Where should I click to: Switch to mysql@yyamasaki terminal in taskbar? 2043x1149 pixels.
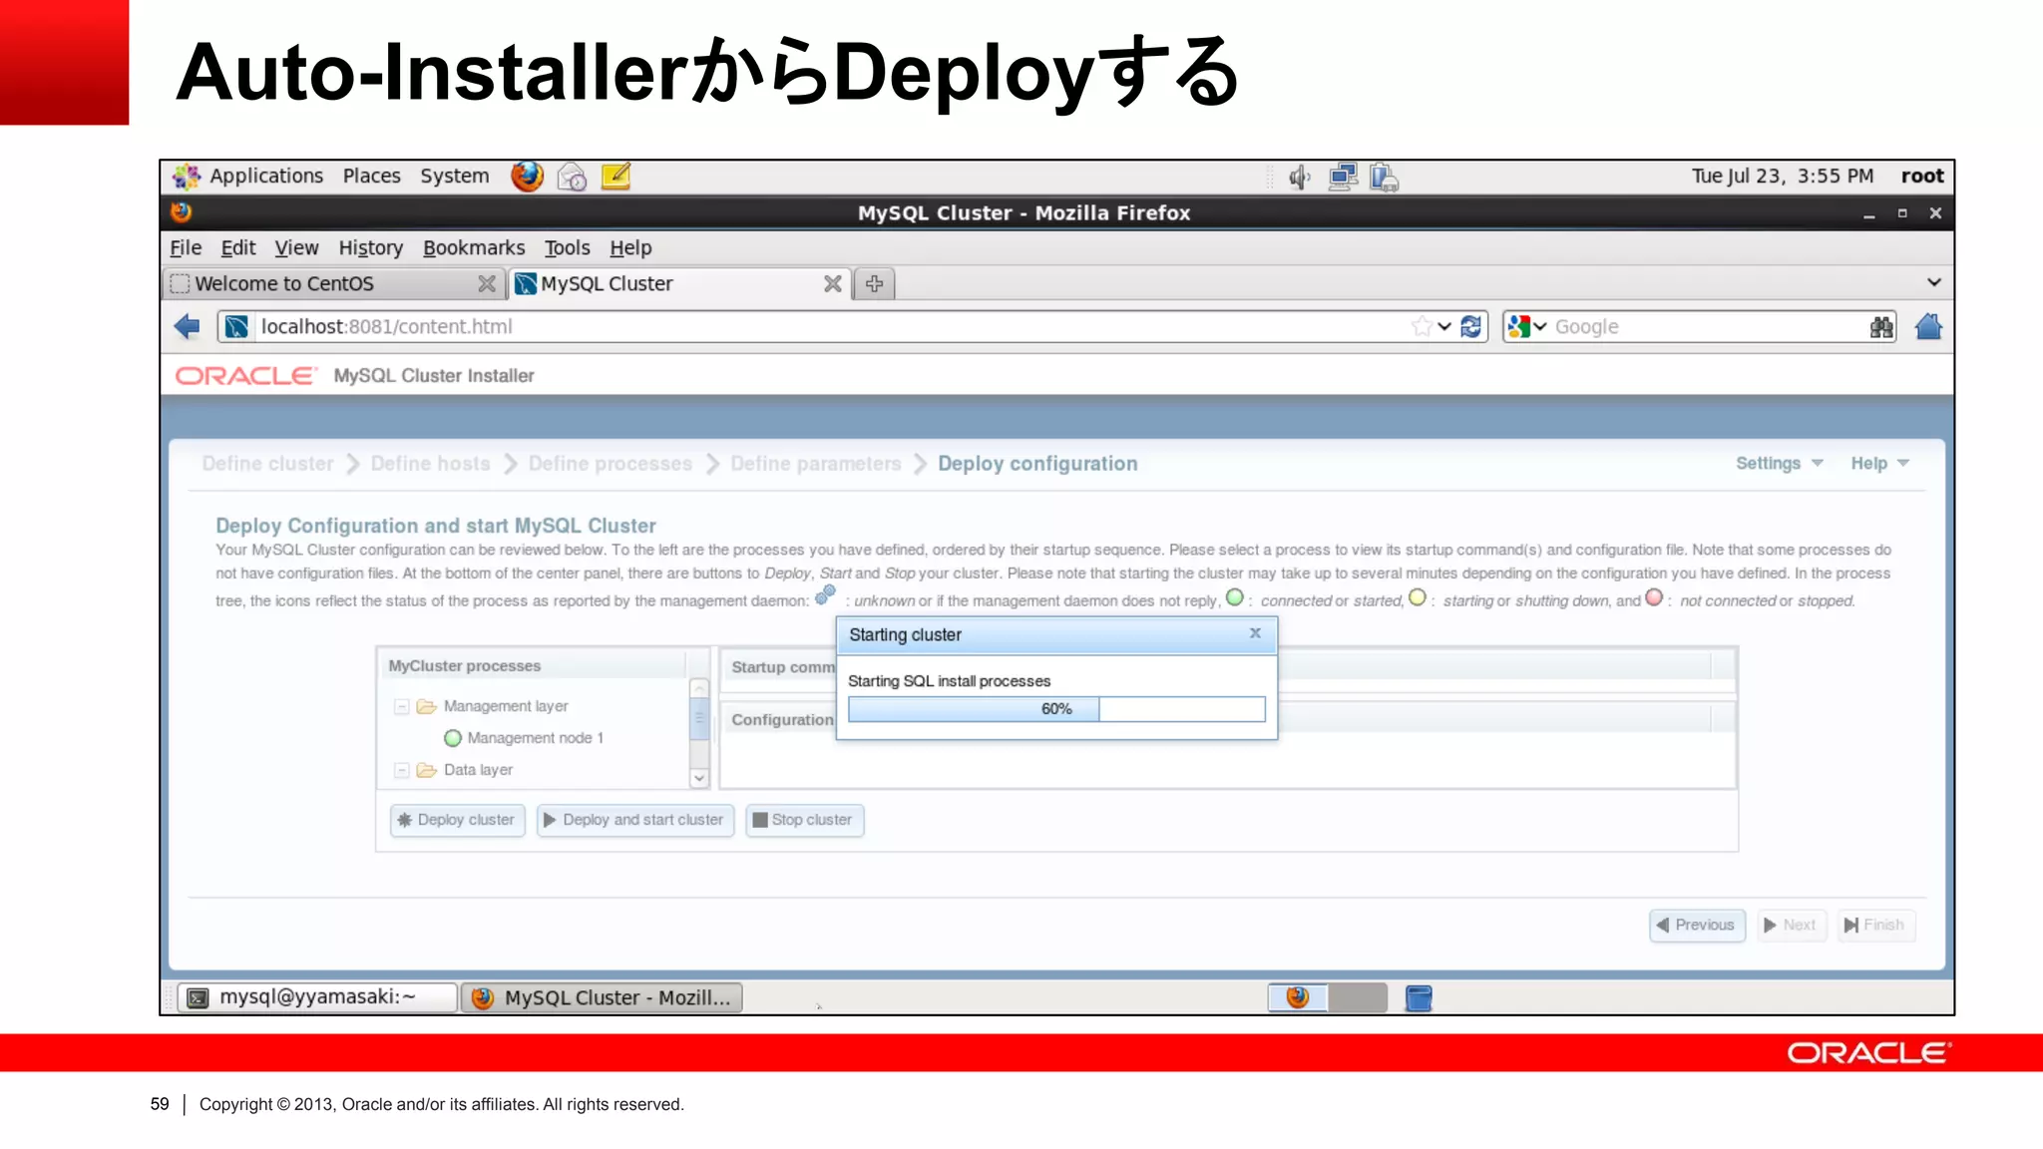[317, 997]
